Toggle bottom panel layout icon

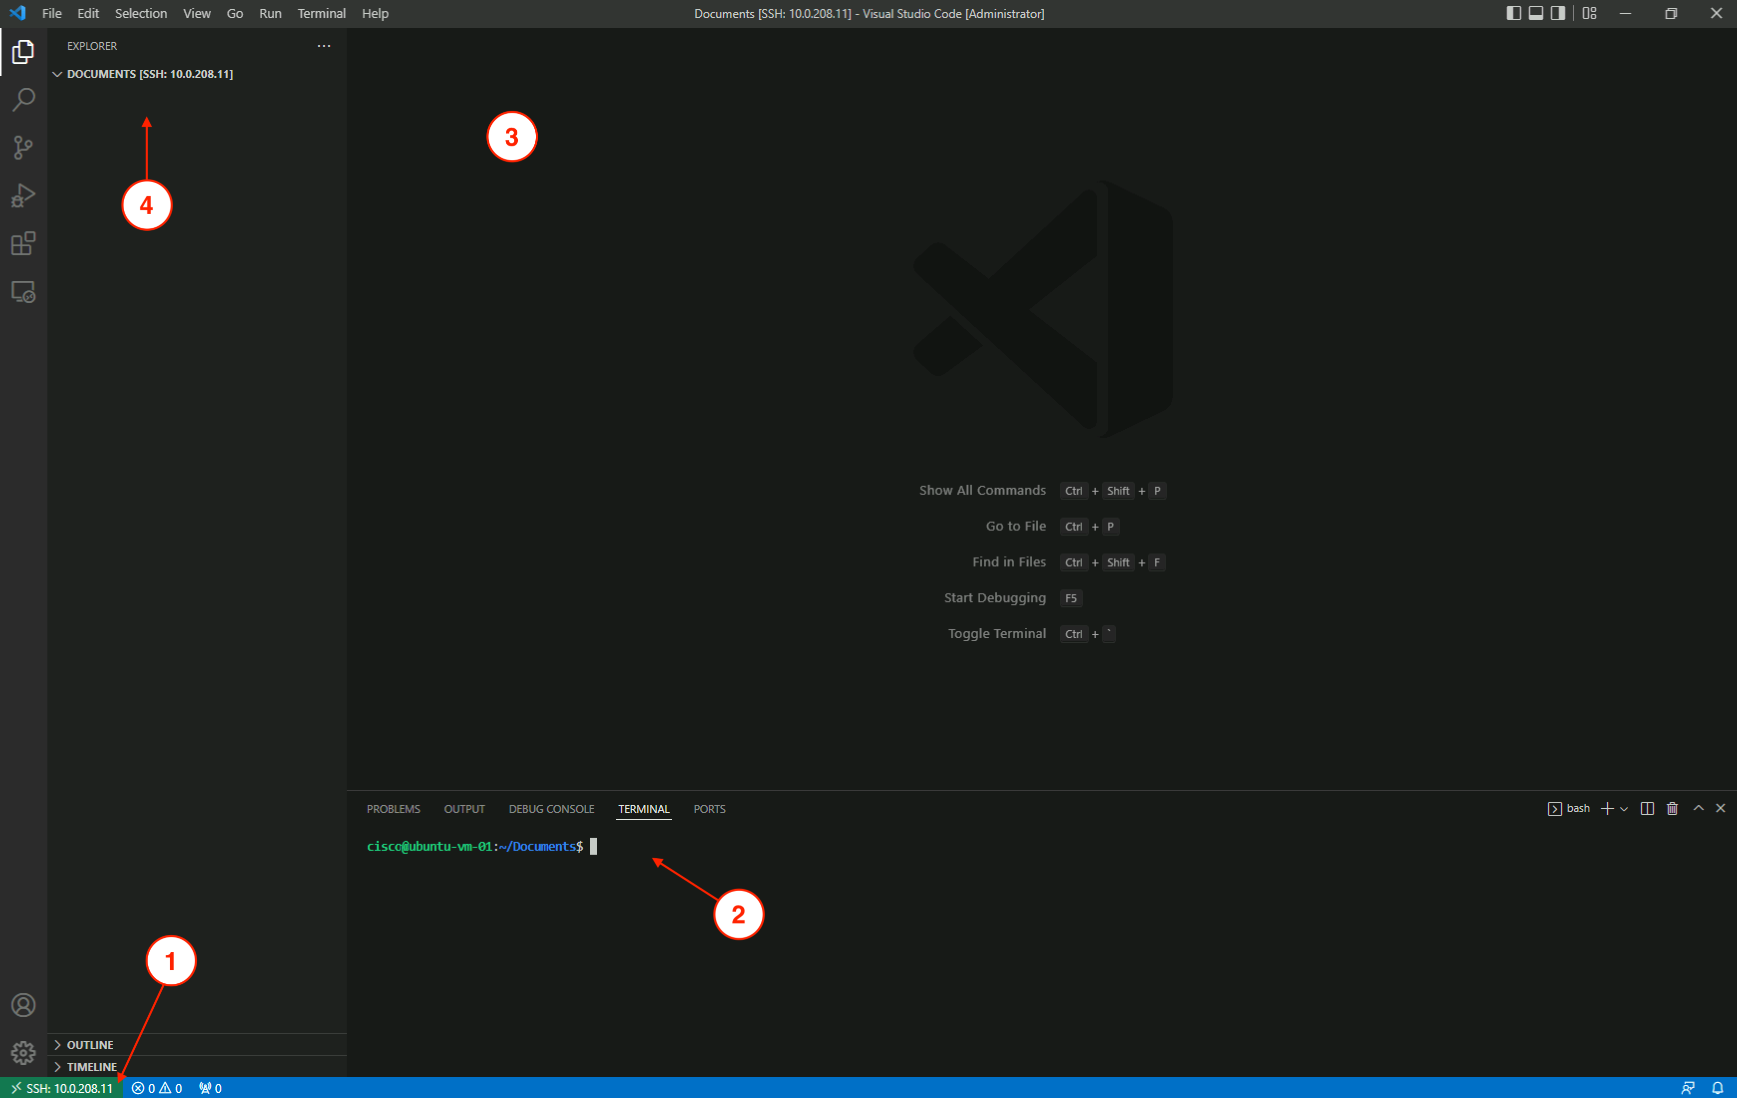(1536, 13)
